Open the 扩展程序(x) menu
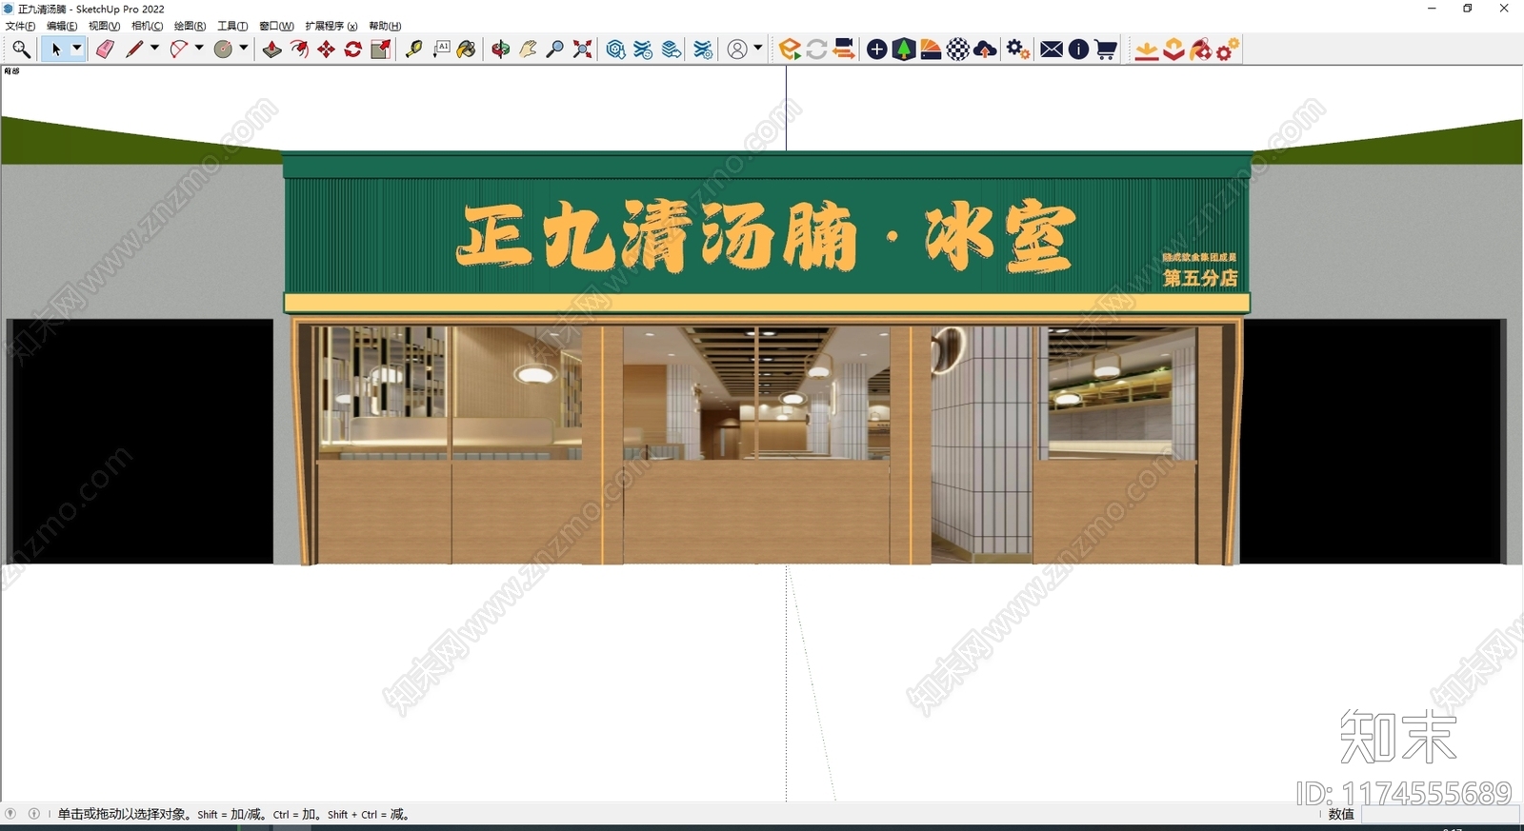The height and width of the screenshot is (831, 1524). coord(331,26)
